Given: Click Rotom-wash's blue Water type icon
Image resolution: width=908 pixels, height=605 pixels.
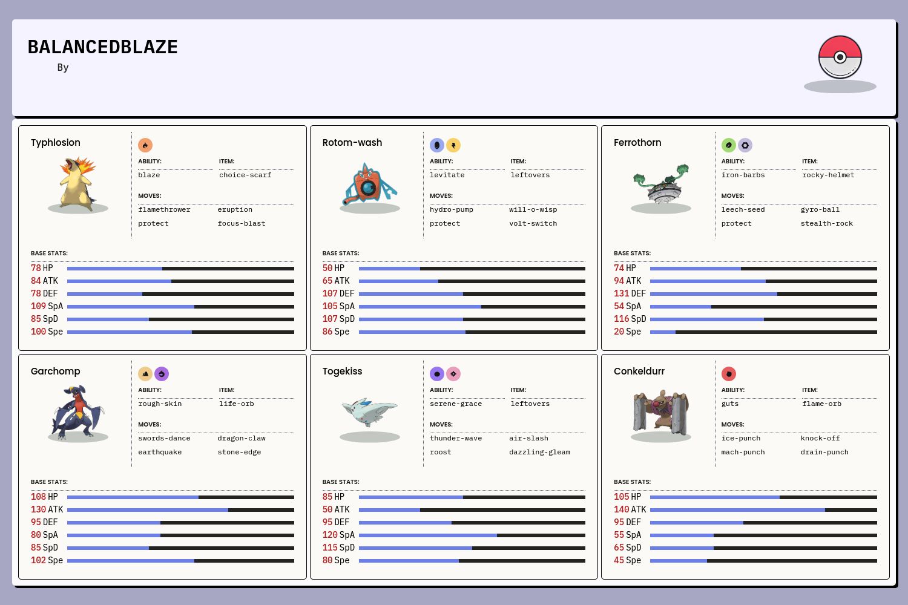Looking at the screenshot, I should click(436, 145).
